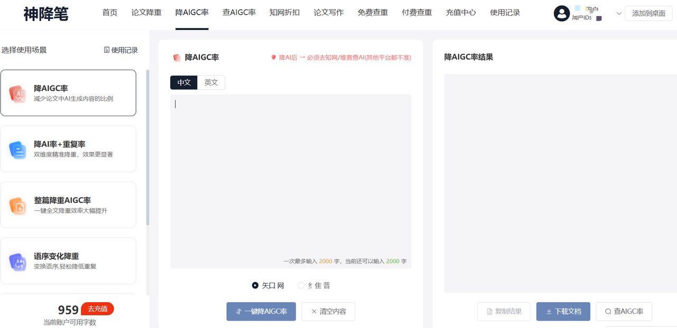Open 知网折扣 menu item

(285, 12)
